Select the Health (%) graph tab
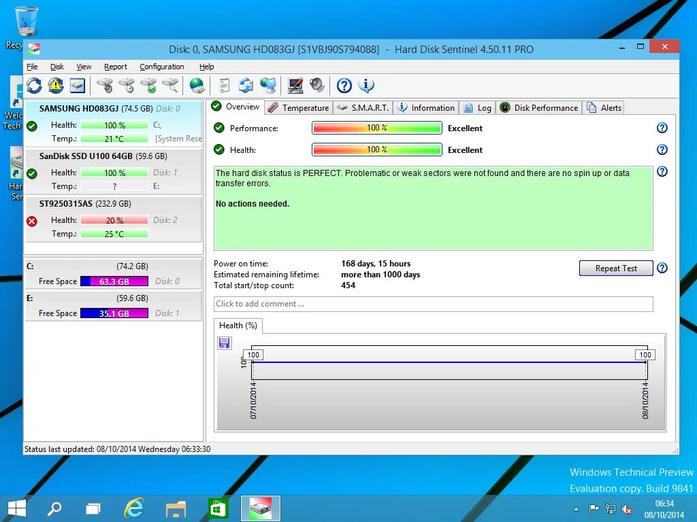Image resolution: width=697 pixels, height=522 pixels. tap(238, 326)
